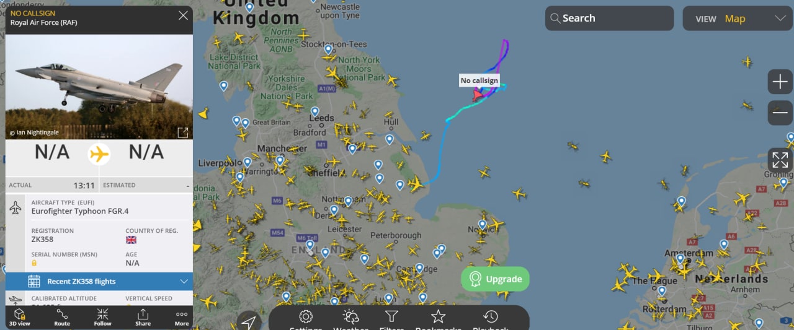This screenshot has width=794, height=330.
Task: Click the Upgrade button
Action: tap(495, 279)
